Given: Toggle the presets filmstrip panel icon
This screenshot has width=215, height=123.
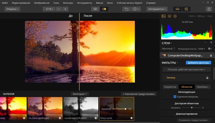Looking at the screenshot, I should [178, 9].
